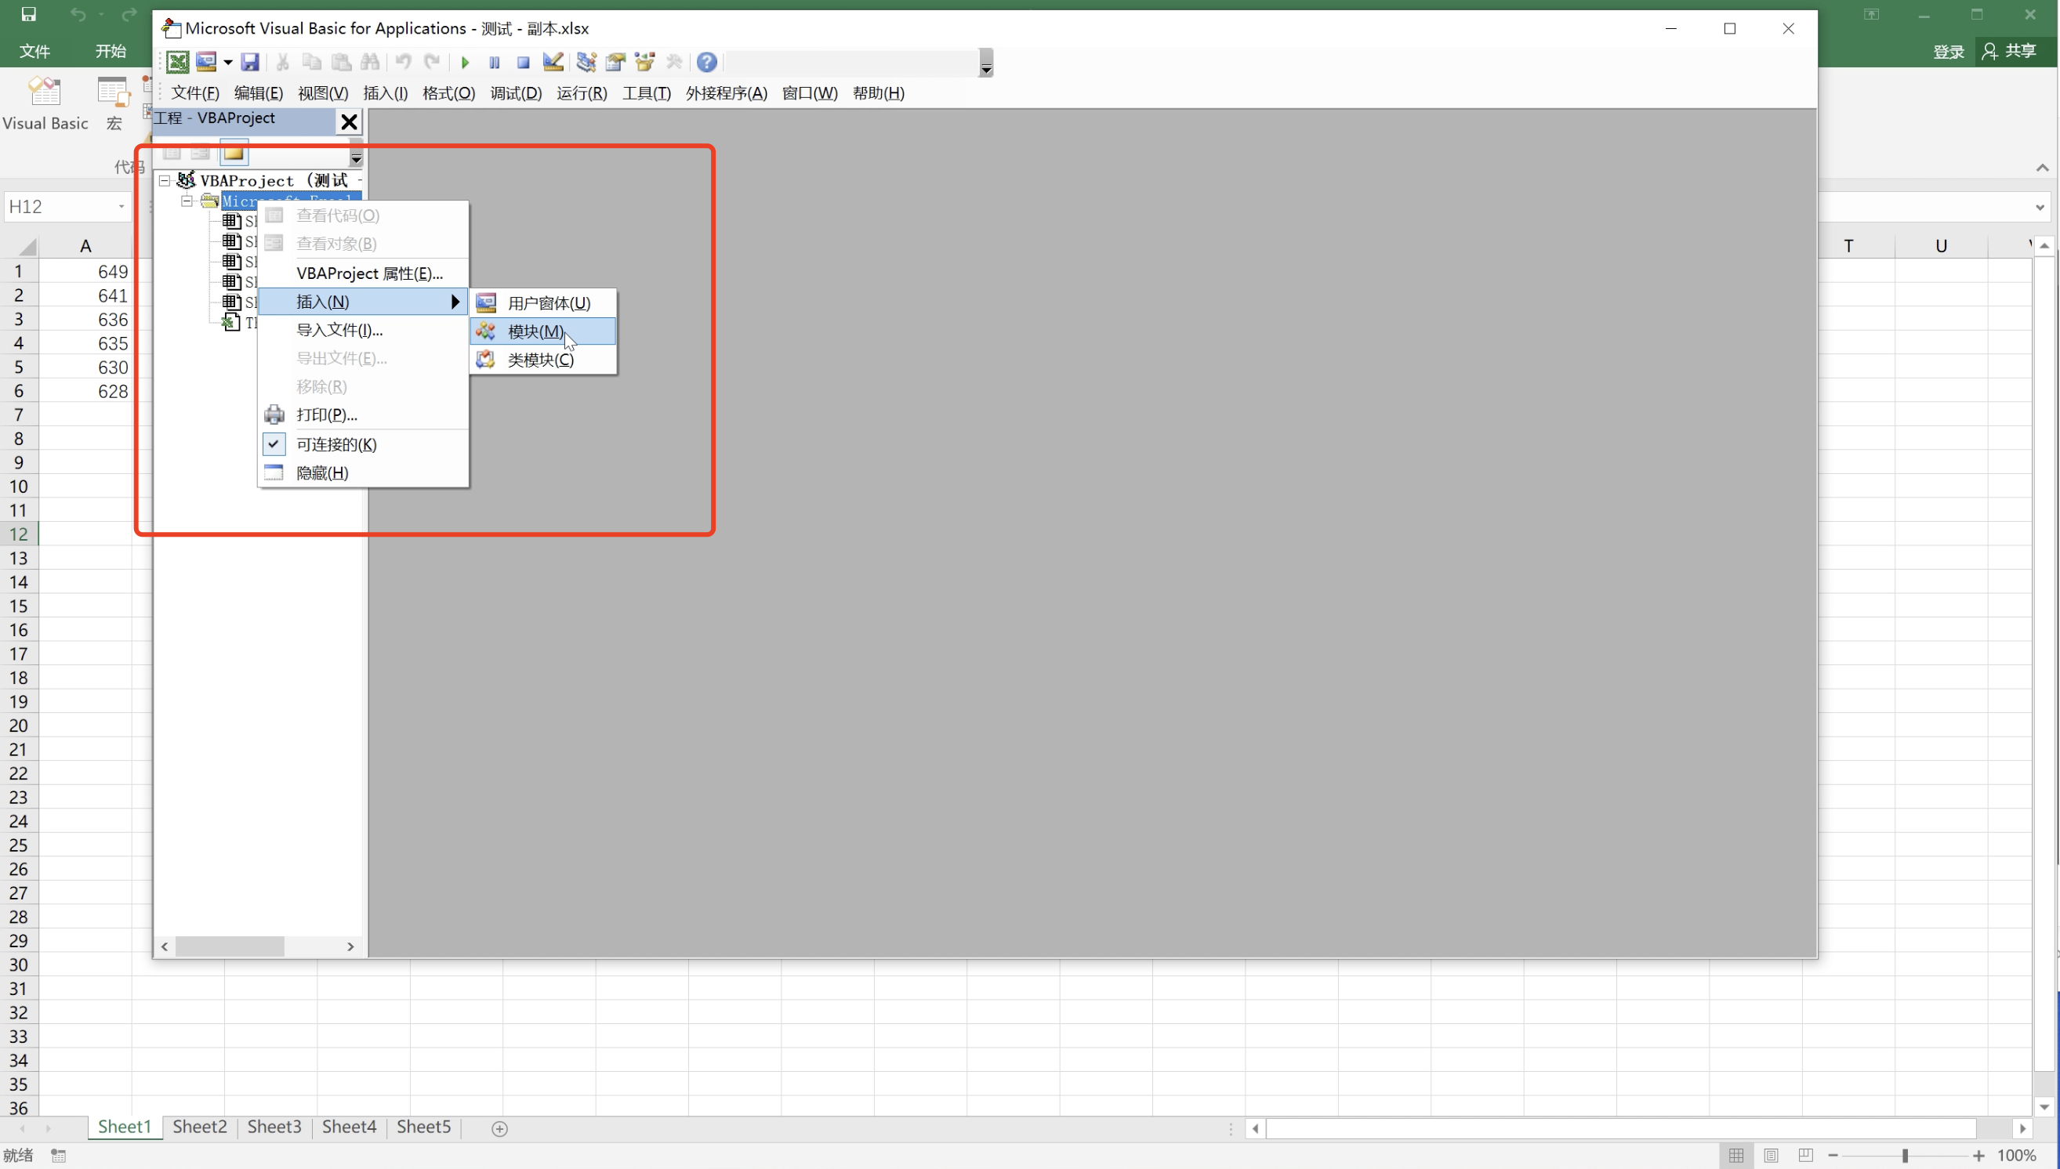The image size is (2060, 1169).
Task: Run macro with the green play icon
Action: coord(465,62)
